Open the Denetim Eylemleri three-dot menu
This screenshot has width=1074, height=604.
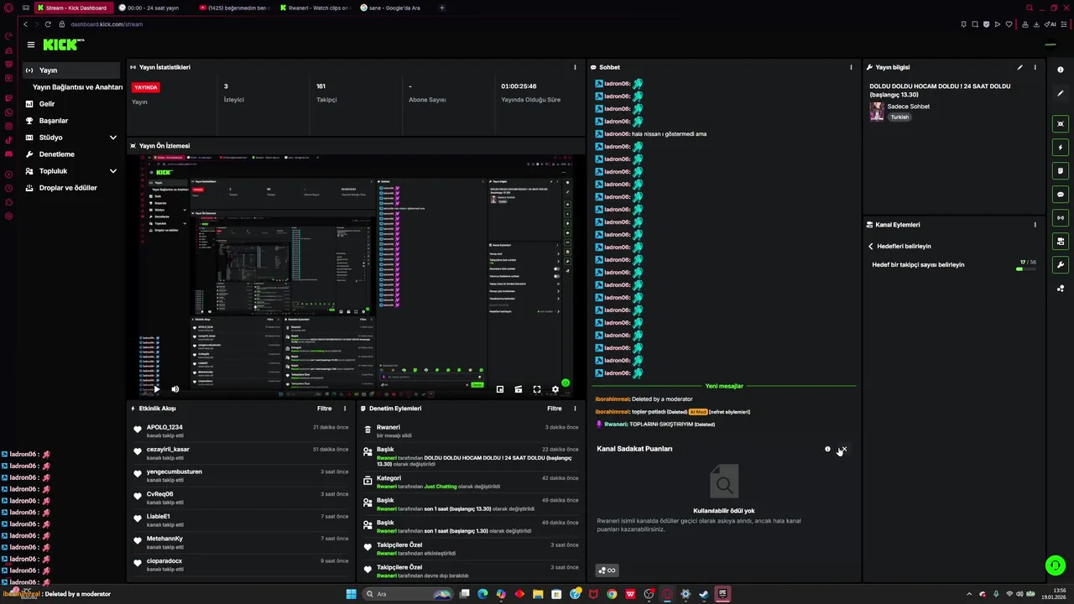[575, 409]
